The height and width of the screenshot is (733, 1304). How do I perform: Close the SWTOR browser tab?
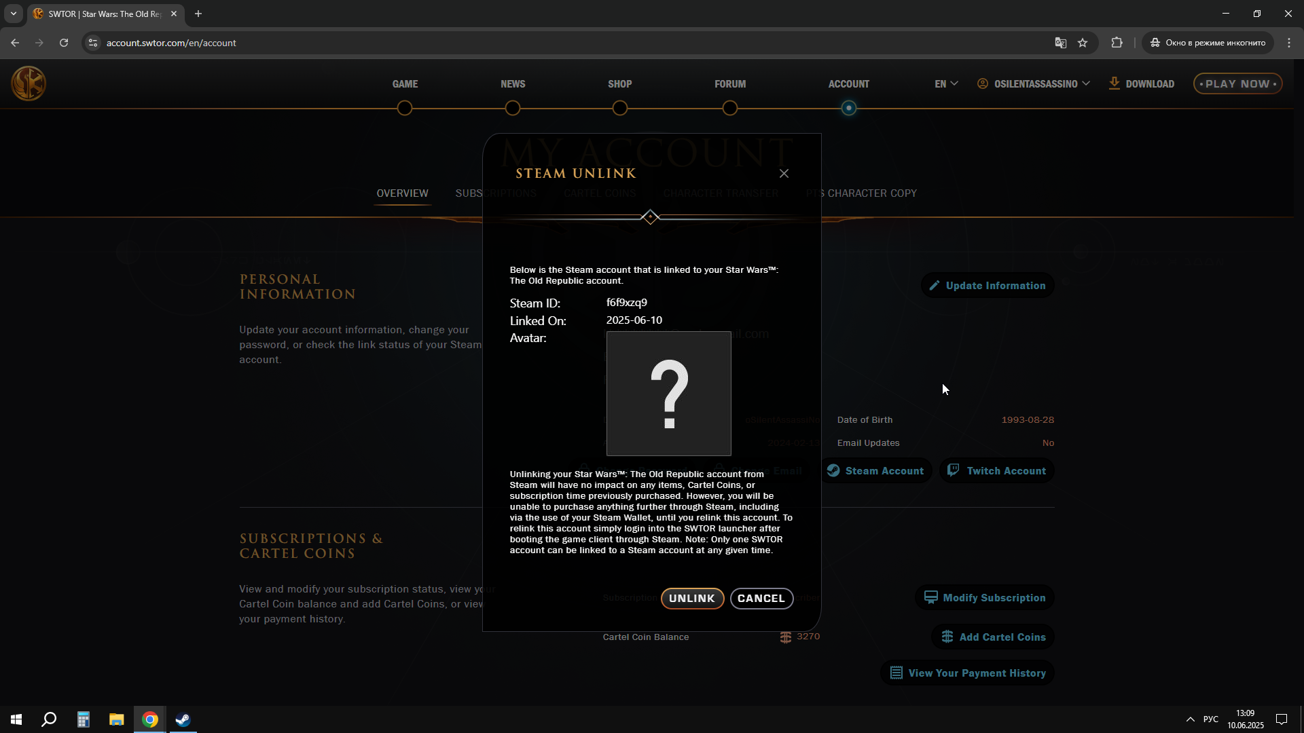(x=174, y=14)
